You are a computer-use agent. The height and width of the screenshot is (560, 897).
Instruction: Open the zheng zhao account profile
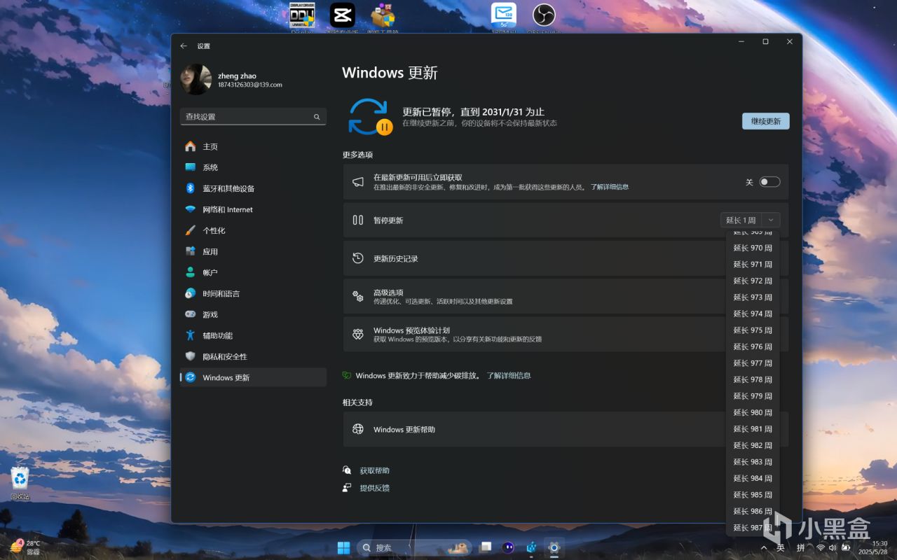click(x=232, y=80)
